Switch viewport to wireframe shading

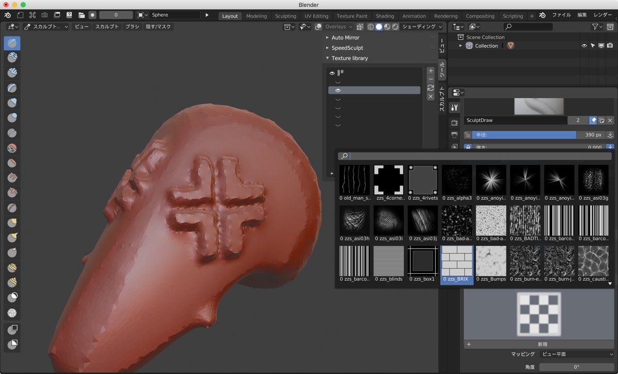371,27
